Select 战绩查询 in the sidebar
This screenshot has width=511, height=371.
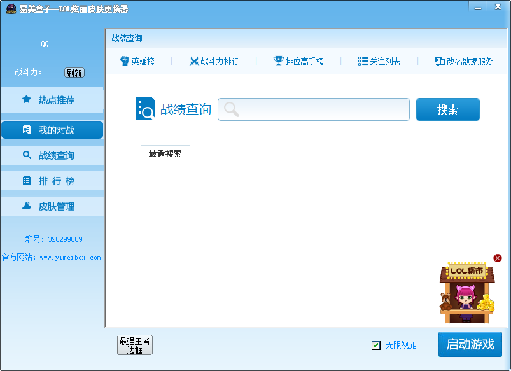(52, 155)
